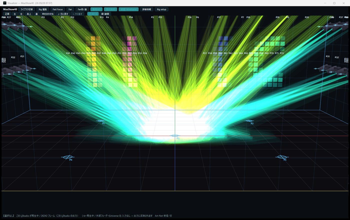Open Rig 編集 editor
Viewport: 350px width, 220px height.
pos(43,9)
